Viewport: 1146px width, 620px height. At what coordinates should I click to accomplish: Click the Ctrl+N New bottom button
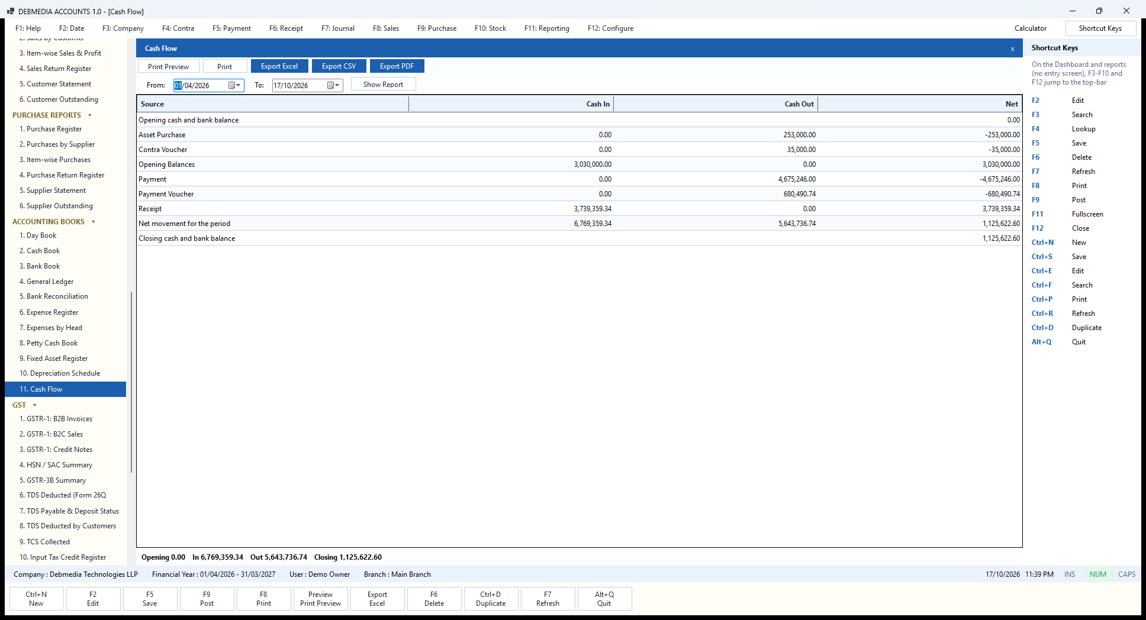click(36, 599)
